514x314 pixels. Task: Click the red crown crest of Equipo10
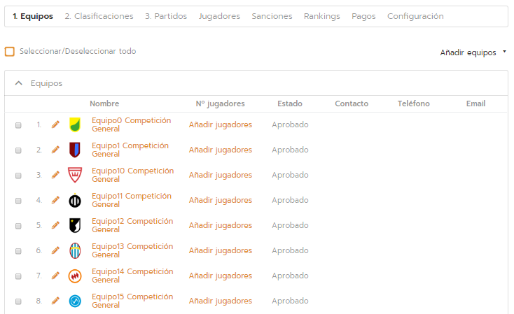point(75,175)
